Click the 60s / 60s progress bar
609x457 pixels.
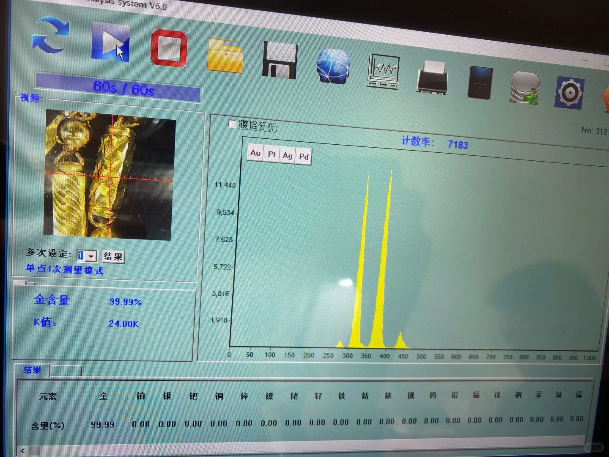(x=118, y=88)
